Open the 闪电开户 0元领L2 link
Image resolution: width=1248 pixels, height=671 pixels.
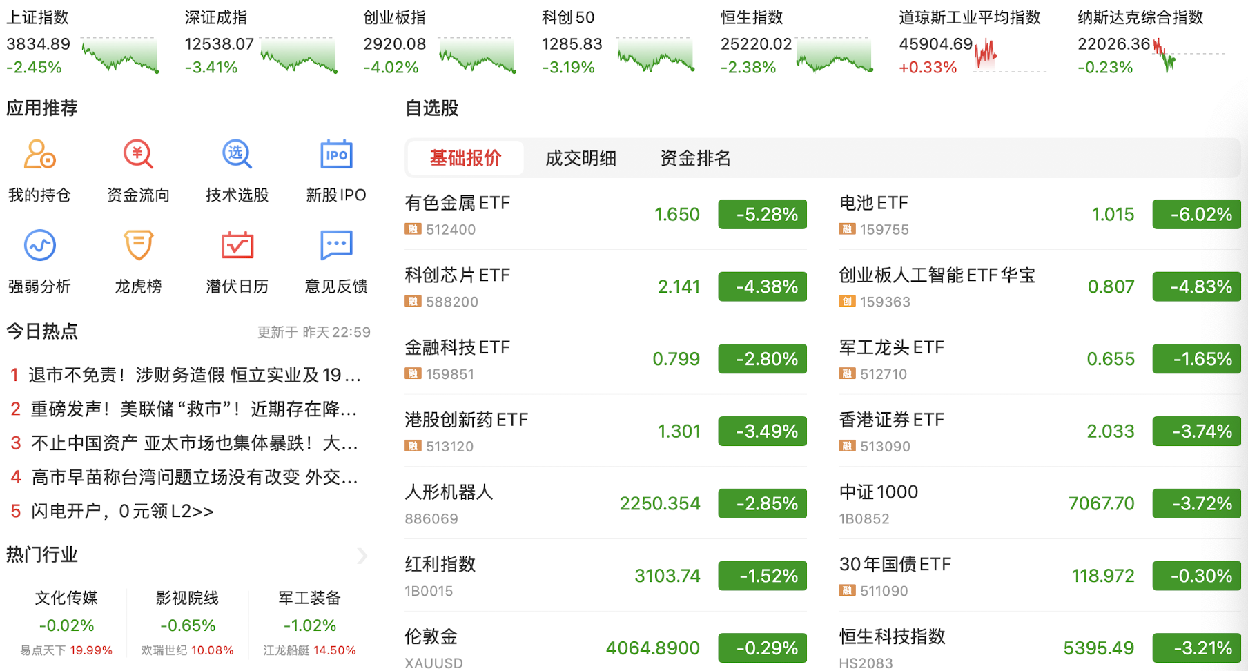click(x=122, y=512)
